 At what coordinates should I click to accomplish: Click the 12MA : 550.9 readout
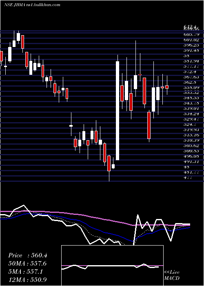pos(27,279)
